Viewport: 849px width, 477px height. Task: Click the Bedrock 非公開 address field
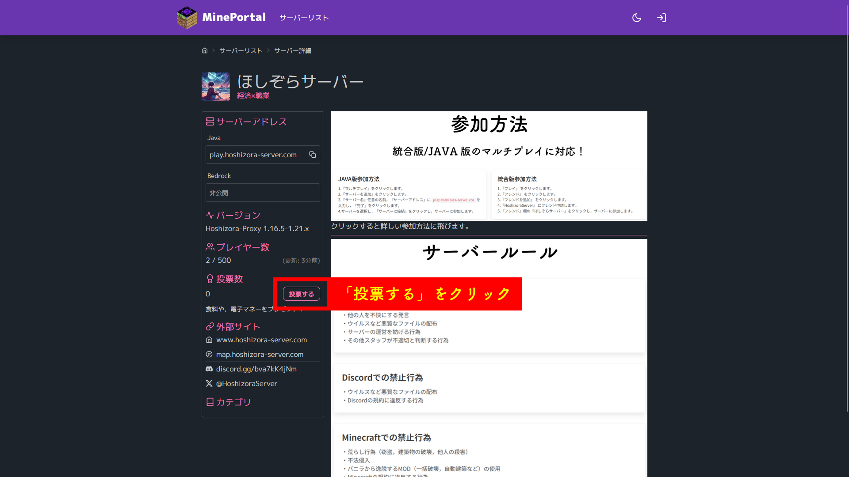pos(263,193)
